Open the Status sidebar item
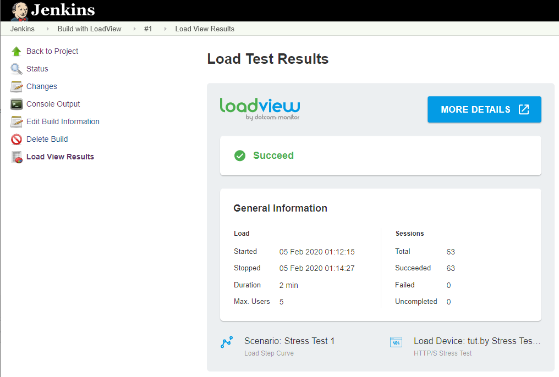The image size is (559, 377). tap(37, 69)
